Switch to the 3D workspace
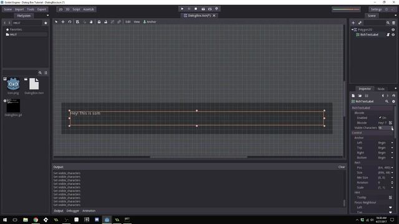 point(67,9)
